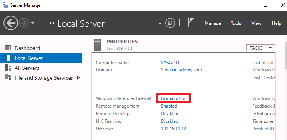Click the forward navigation arrow button
This screenshot has height=140, width=287.
coord(24,23)
